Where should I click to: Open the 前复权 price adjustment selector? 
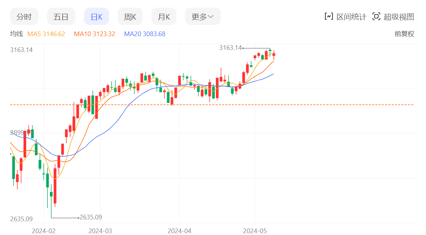(404, 34)
